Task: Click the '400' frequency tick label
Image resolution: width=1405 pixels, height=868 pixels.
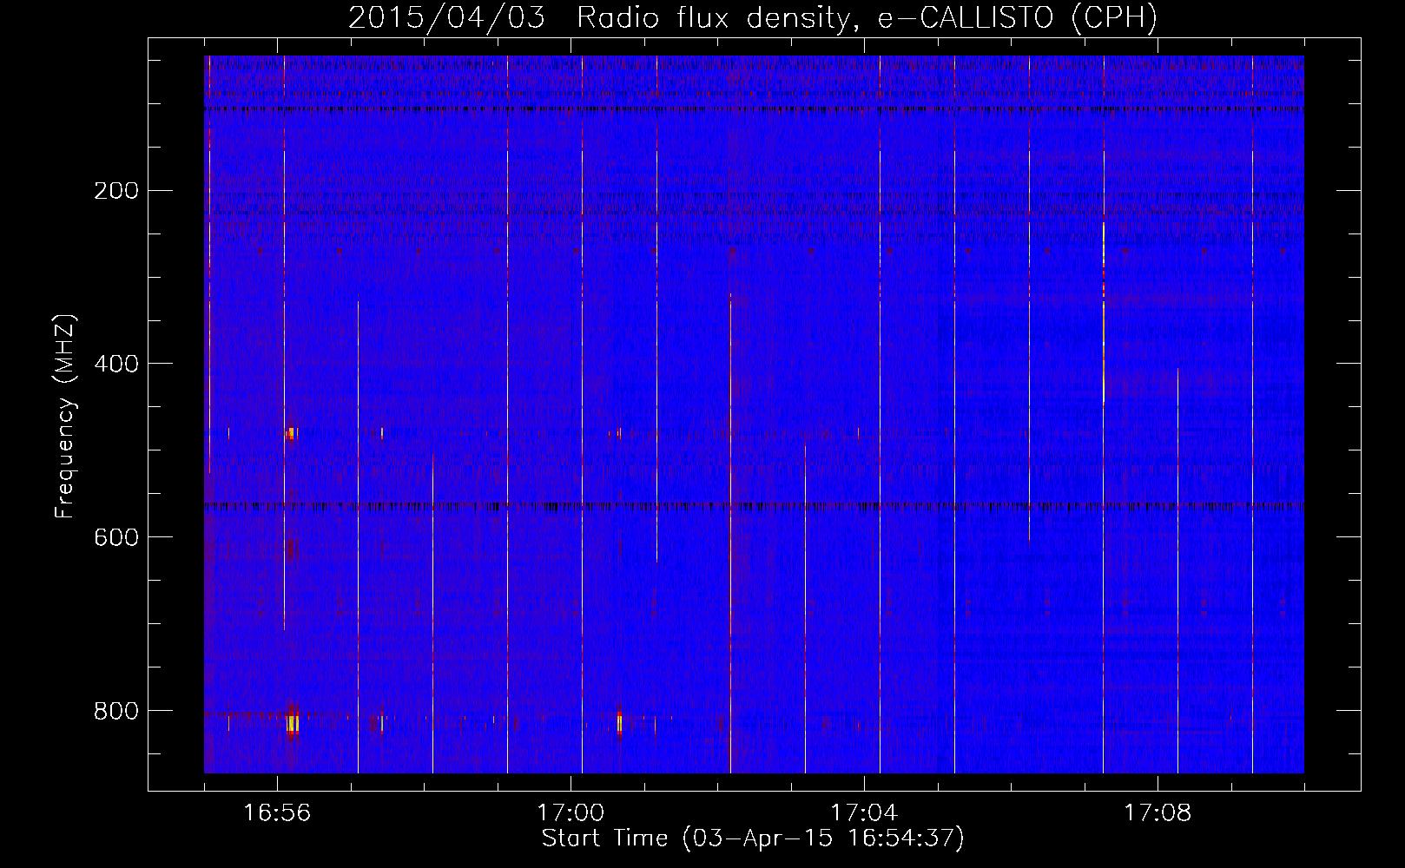Action: 116,364
